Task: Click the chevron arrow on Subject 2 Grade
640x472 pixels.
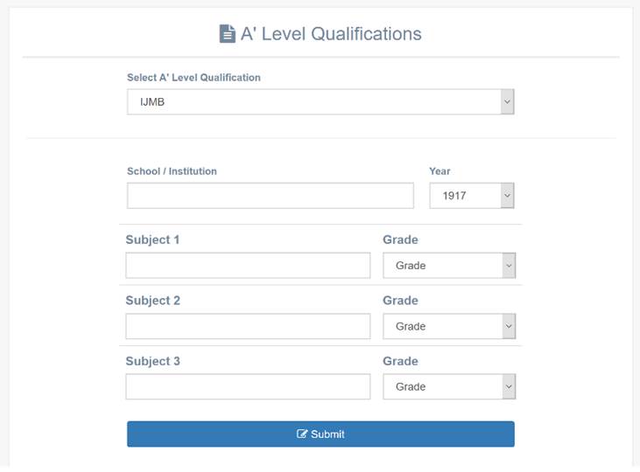Action: pos(509,326)
